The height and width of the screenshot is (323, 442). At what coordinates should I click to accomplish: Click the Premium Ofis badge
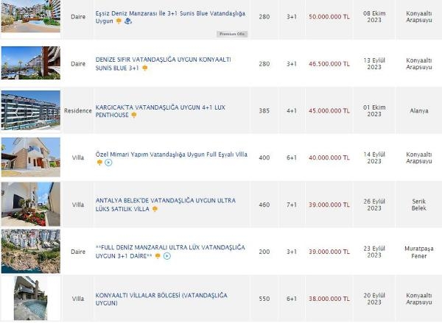click(x=232, y=34)
